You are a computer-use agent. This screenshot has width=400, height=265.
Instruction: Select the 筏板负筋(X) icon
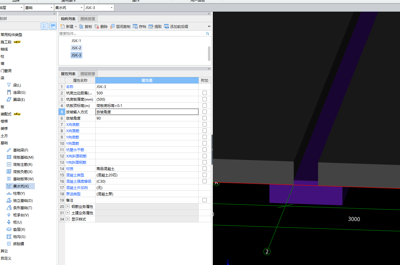click(9, 172)
